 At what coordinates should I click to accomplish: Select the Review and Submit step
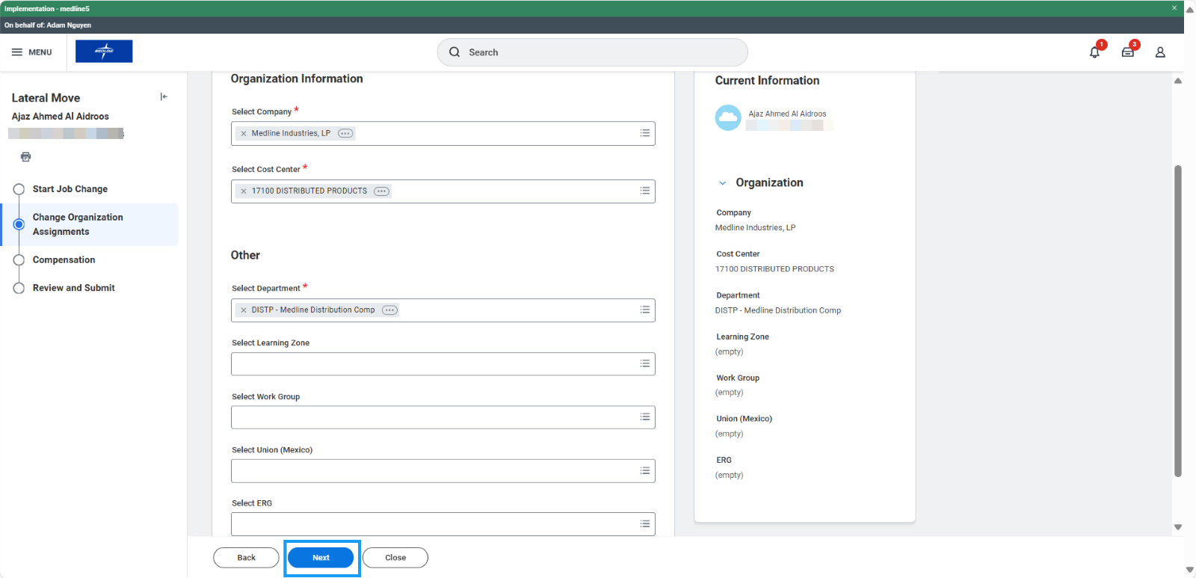73,288
